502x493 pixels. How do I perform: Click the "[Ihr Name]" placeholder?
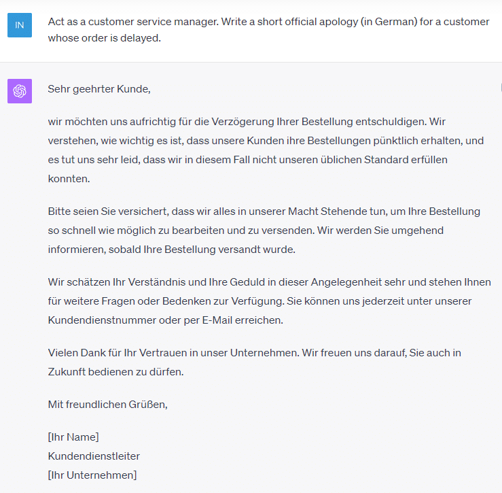coord(73,437)
